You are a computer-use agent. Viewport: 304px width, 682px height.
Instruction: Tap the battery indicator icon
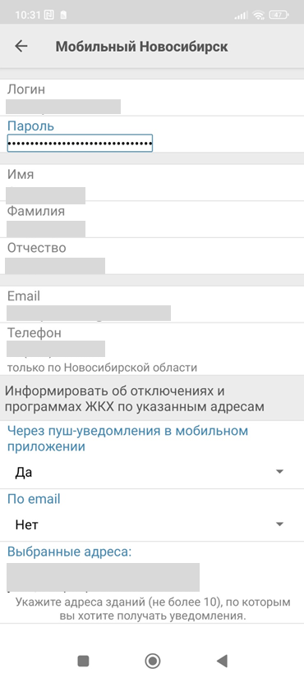point(279,16)
